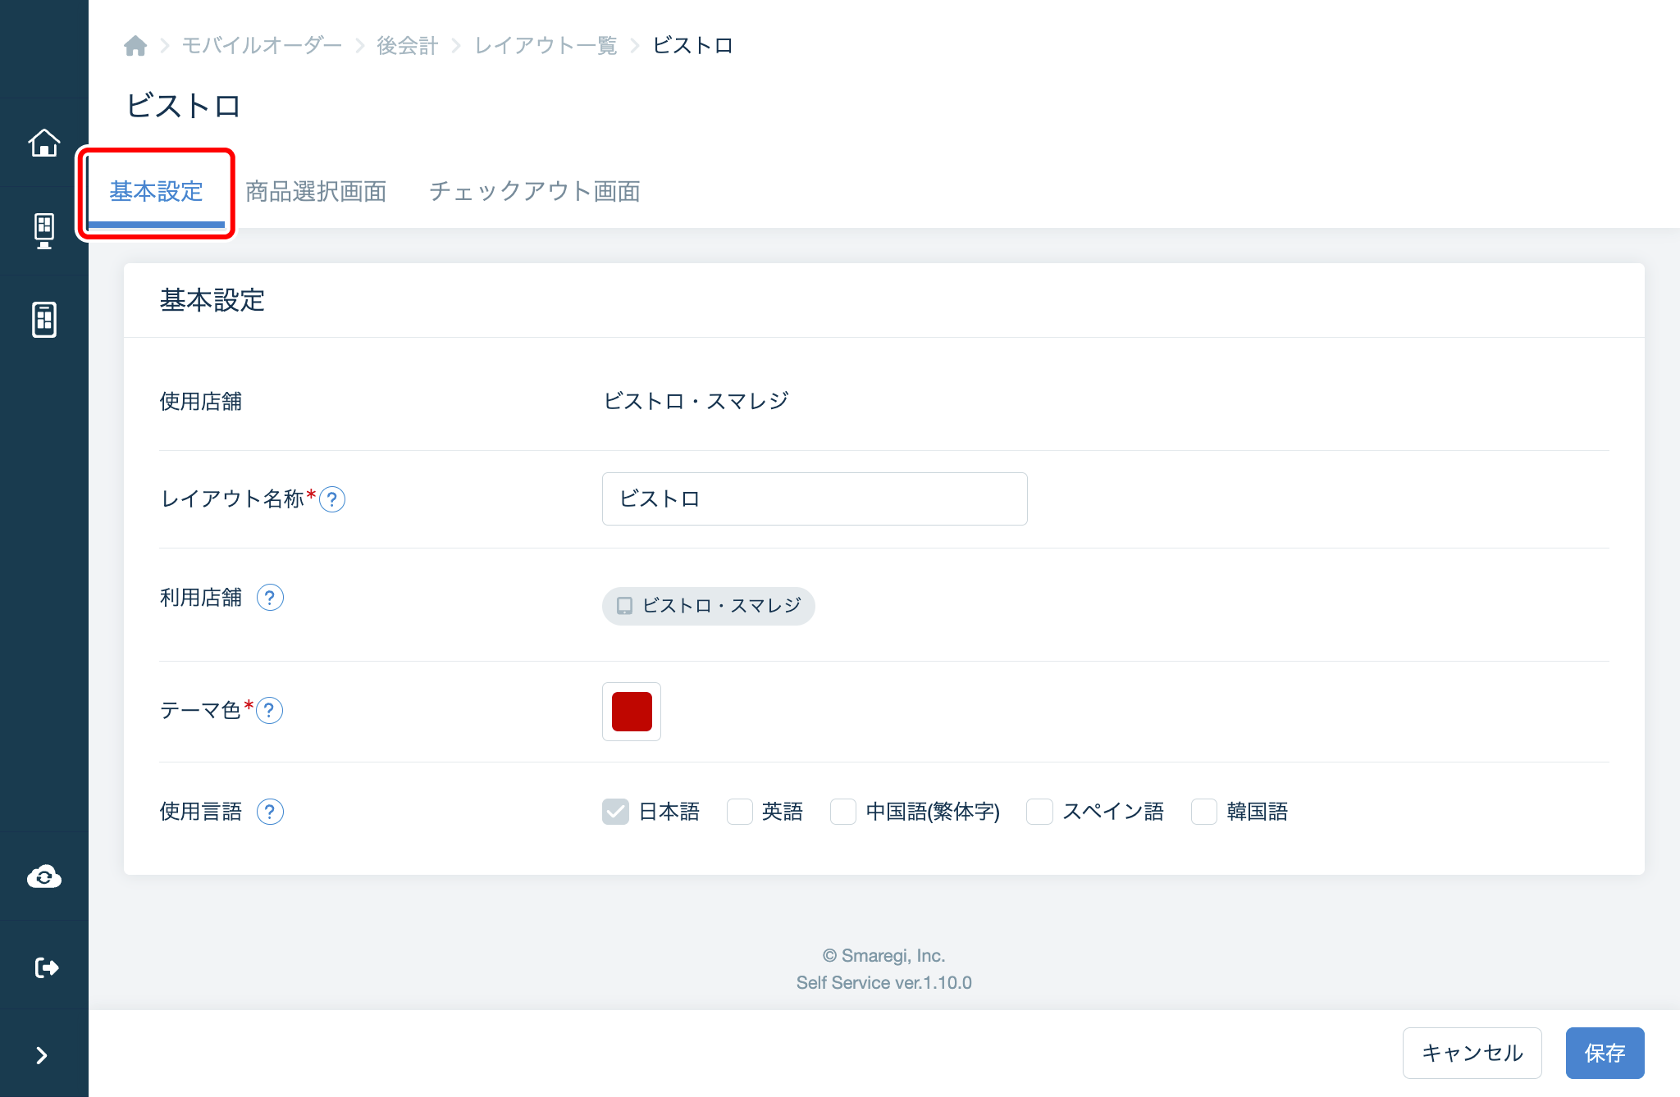Check the スペイン語 language option
This screenshot has width=1680, height=1097.
tap(1039, 812)
